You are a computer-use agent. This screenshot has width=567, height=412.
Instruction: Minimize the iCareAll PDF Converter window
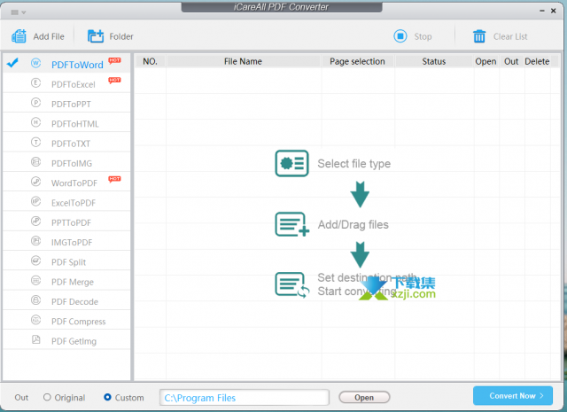pyautogui.click(x=542, y=11)
